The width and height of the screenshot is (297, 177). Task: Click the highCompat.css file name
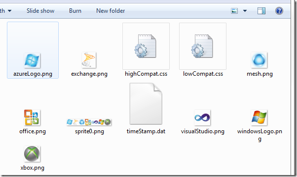[146, 74]
